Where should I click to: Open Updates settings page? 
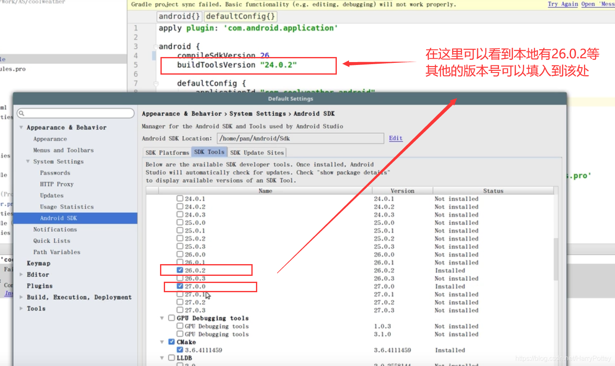[52, 195]
